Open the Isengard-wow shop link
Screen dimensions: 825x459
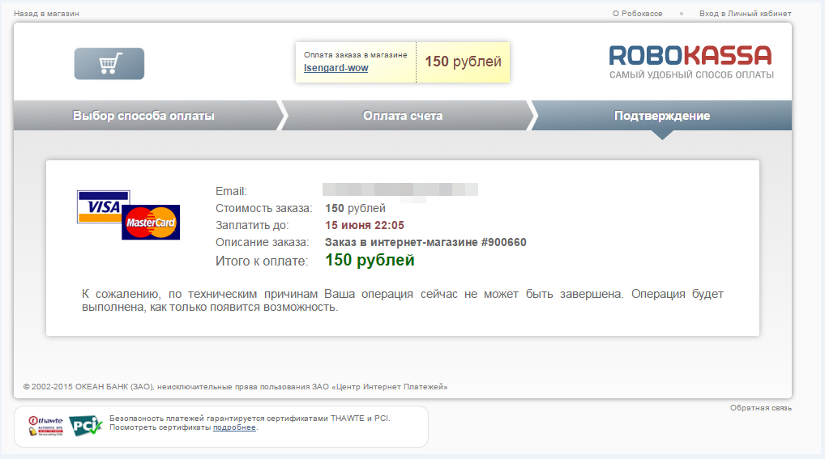click(x=336, y=68)
